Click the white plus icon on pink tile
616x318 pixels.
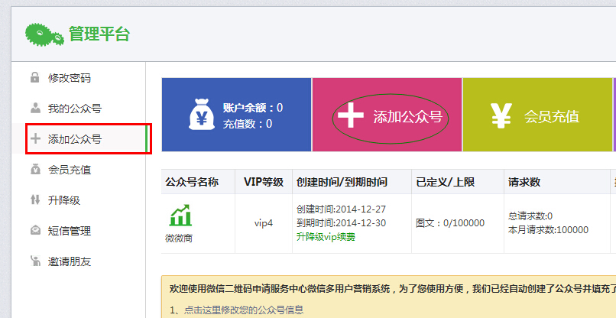(x=351, y=115)
